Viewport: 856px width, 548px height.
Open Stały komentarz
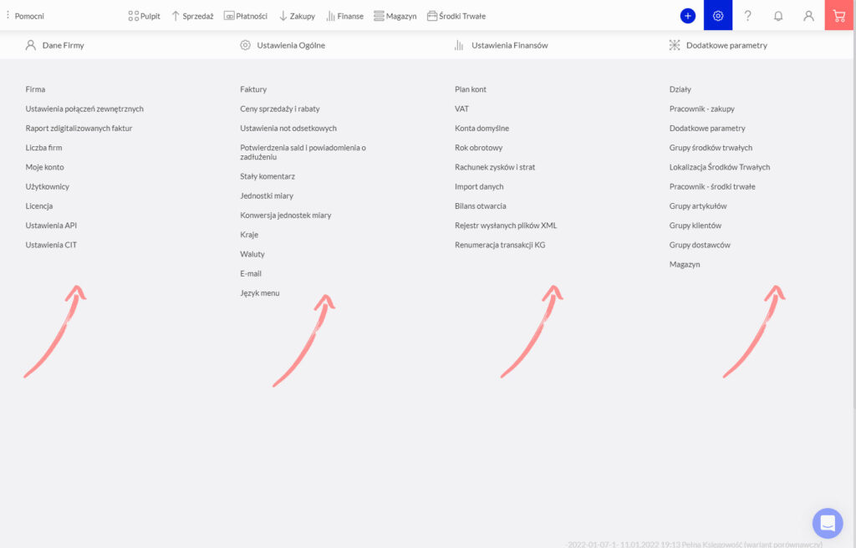pos(267,176)
